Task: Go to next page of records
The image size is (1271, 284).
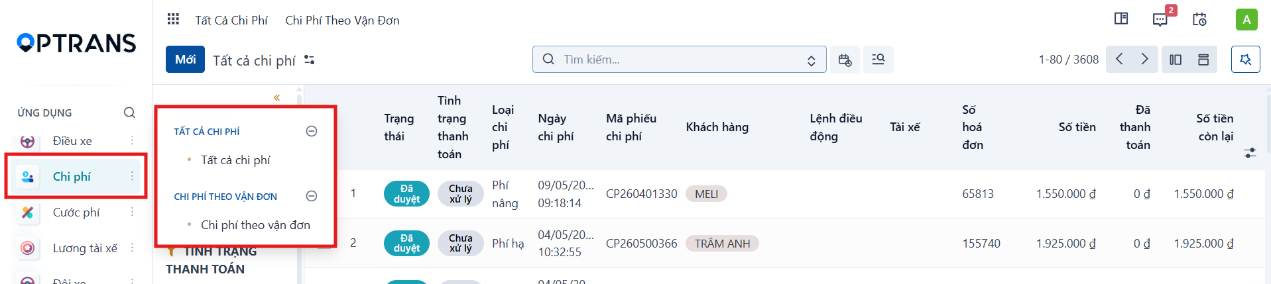Action: pyautogui.click(x=1145, y=60)
